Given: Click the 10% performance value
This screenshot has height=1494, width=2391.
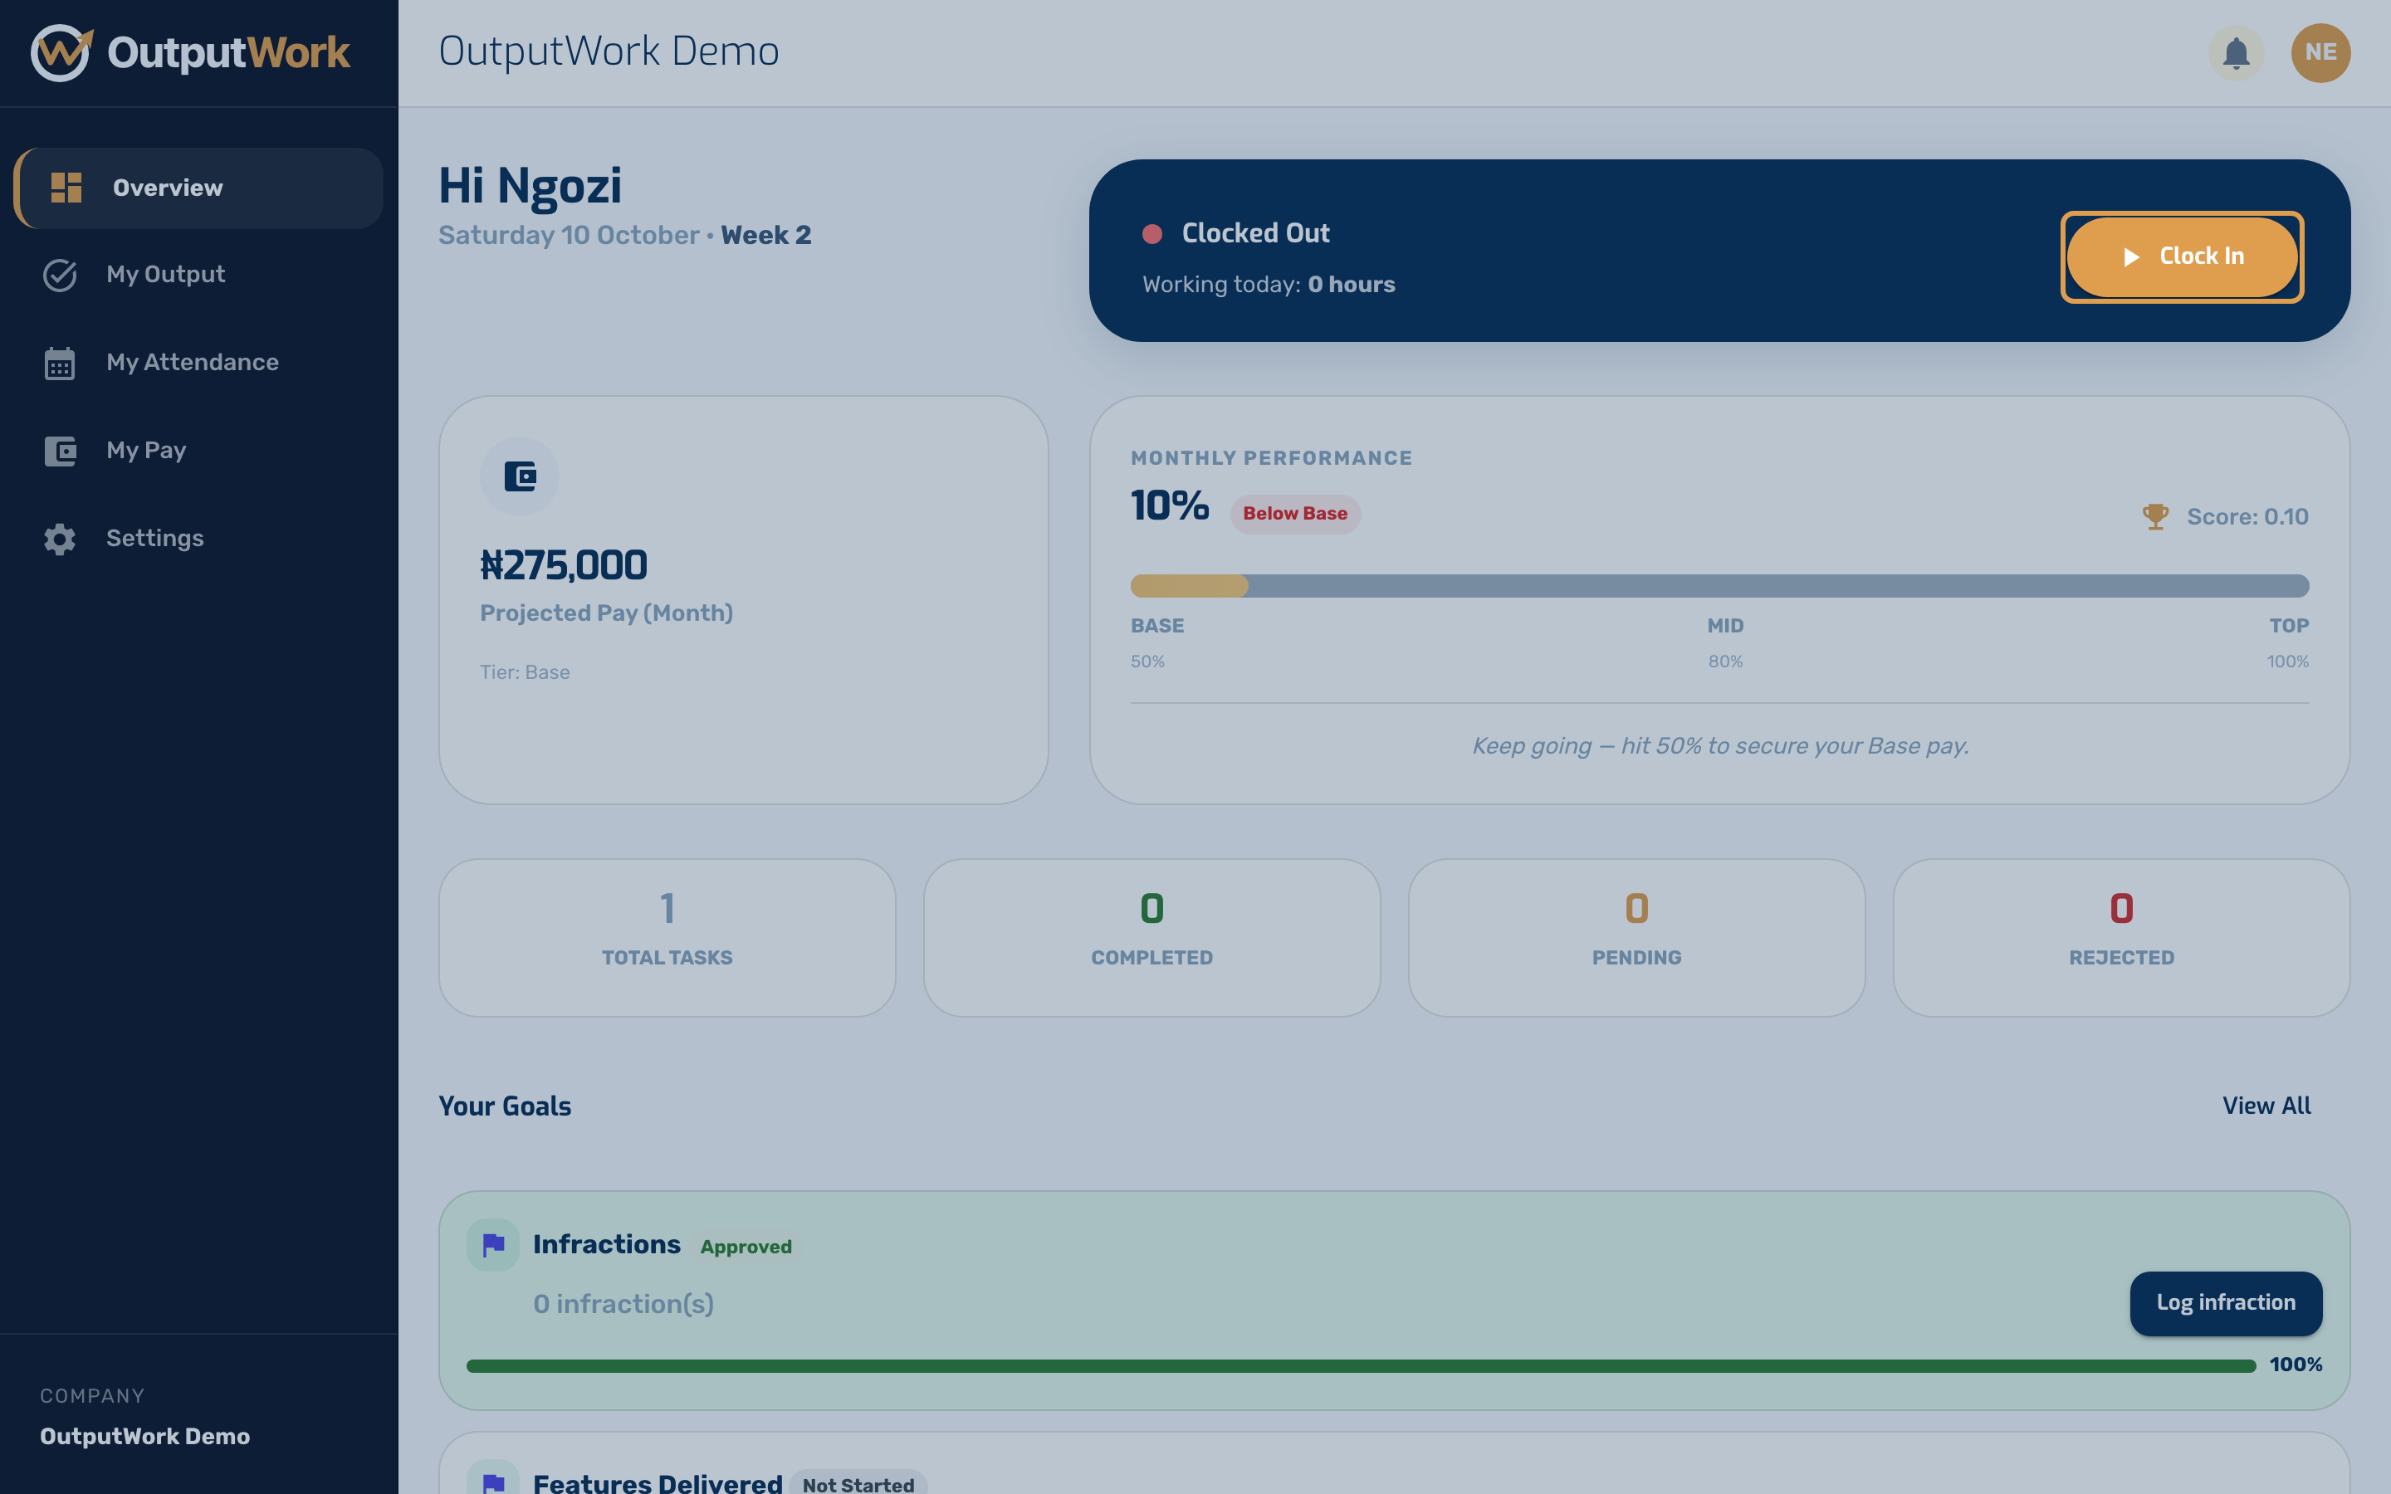Looking at the screenshot, I should click(x=1170, y=505).
